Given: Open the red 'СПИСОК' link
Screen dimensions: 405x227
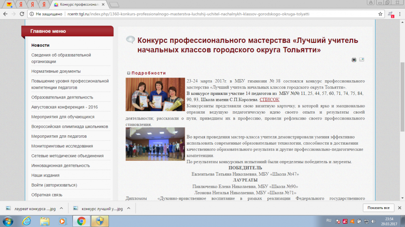Looking at the screenshot, I should tap(269, 99).
